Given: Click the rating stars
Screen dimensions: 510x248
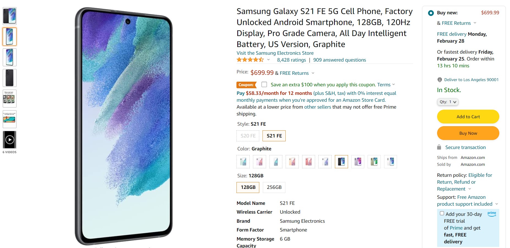Looking at the screenshot, I should [250, 60].
